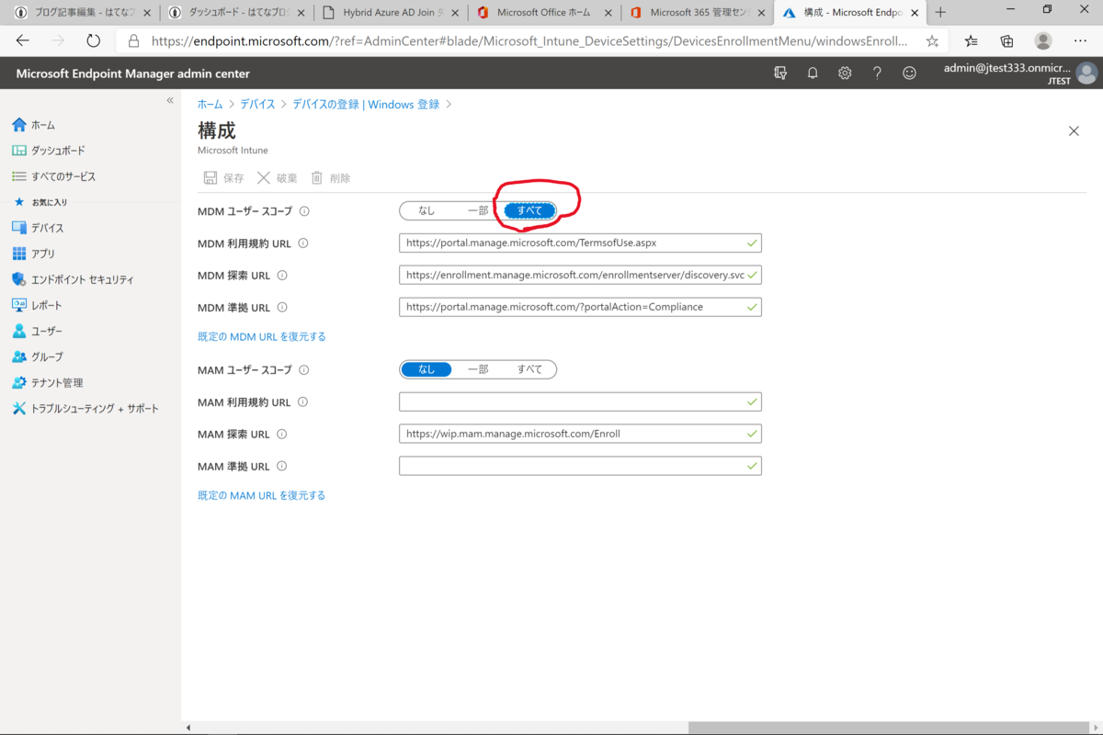This screenshot has height=735, width=1103.
Task: Click the 保存 save button
Action: coord(223,178)
